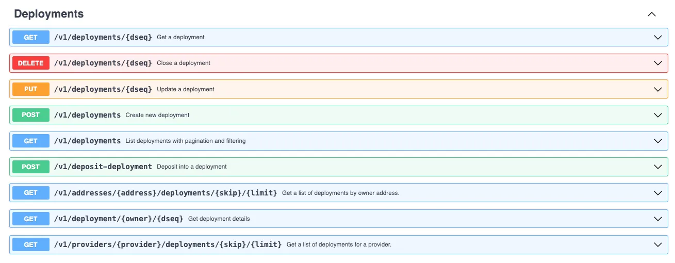Expand the Close a deployment row chevron
Image resolution: width=675 pixels, height=263 pixels.
coord(657,63)
